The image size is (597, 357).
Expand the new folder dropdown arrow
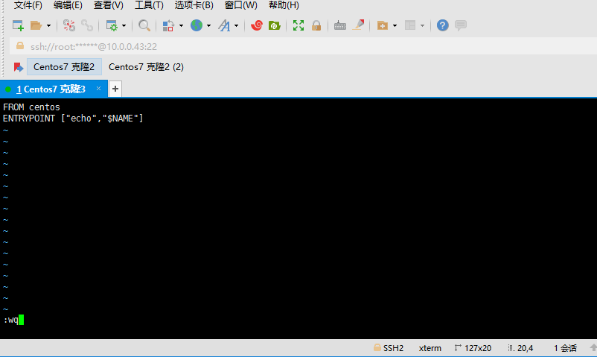point(395,25)
